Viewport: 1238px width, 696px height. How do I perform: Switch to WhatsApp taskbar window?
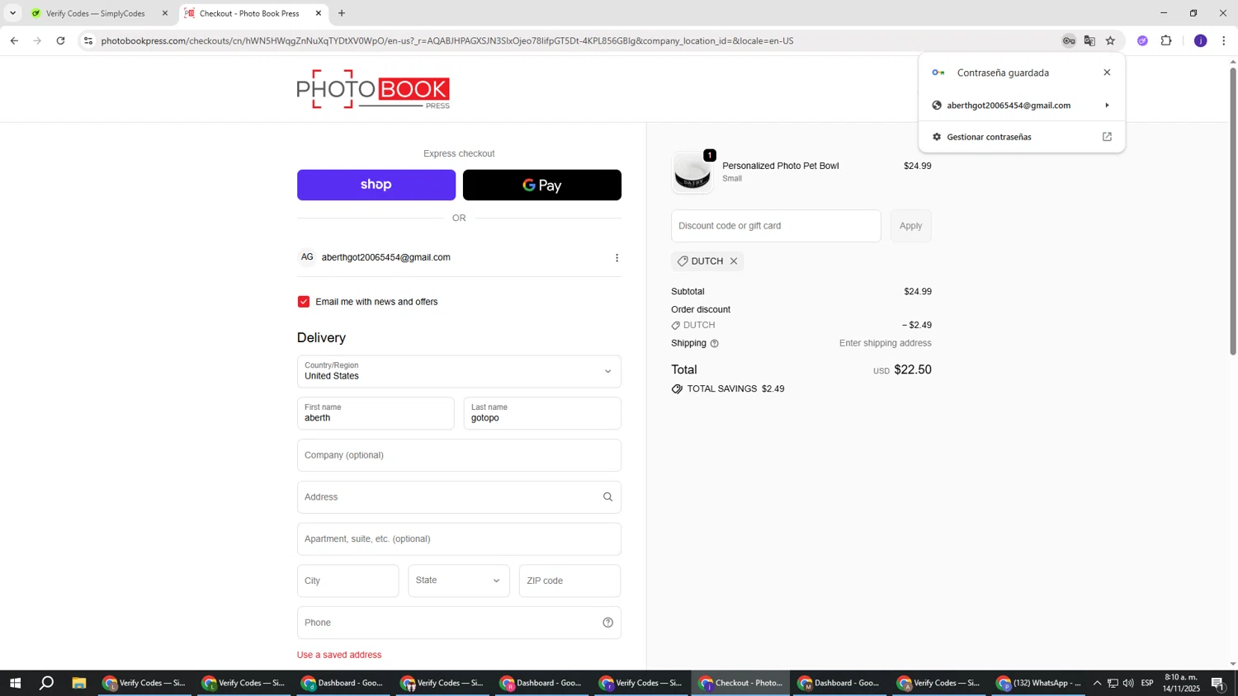coord(1040,683)
